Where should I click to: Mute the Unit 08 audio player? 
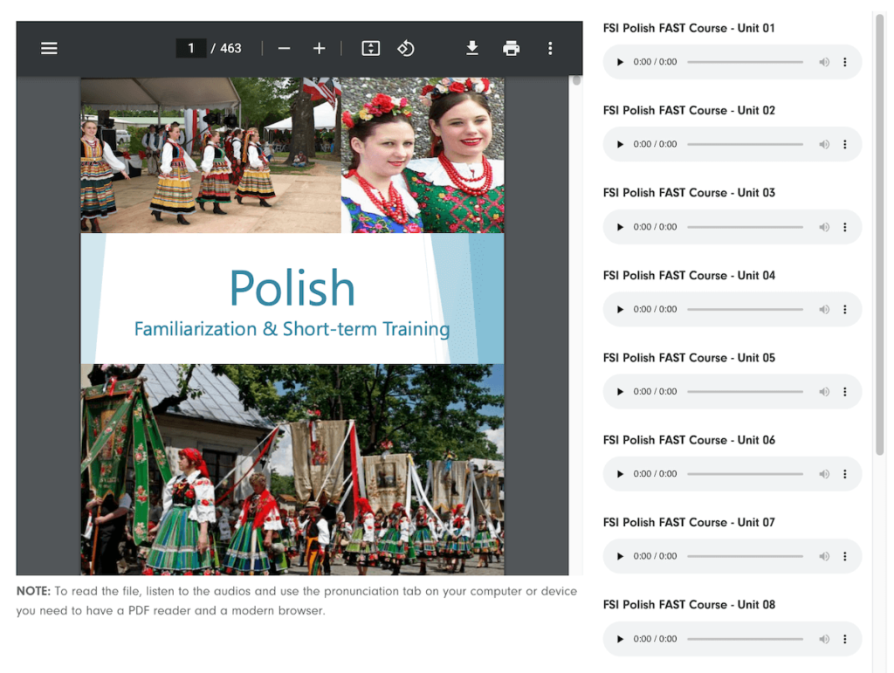pyautogui.click(x=824, y=639)
